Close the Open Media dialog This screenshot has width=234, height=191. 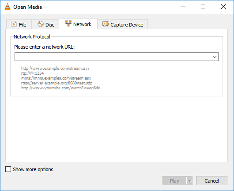point(223,7)
